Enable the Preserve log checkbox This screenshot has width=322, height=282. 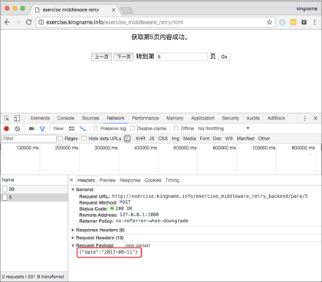[96, 128]
